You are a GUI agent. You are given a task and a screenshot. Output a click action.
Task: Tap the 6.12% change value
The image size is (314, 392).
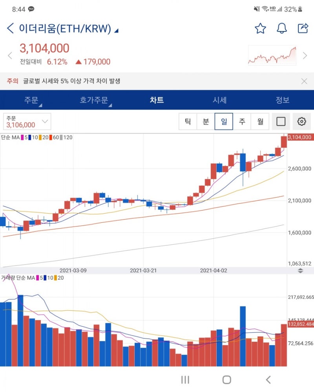[x=57, y=62]
